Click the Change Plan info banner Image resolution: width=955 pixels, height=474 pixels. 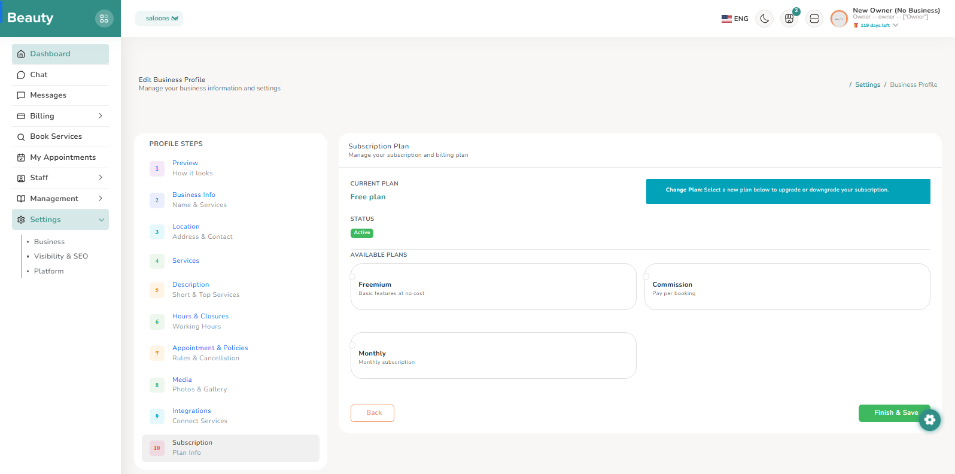click(x=788, y=192)
